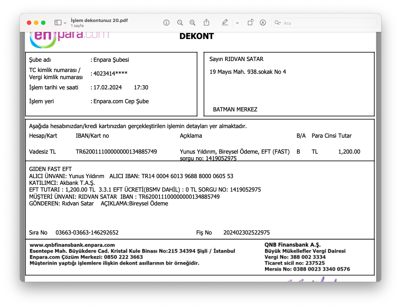The width and height of the screenshot is (401, 308).
Task: Click the DEKONT heading in the document
Action: pyautogui.click(x=196, y=36)
